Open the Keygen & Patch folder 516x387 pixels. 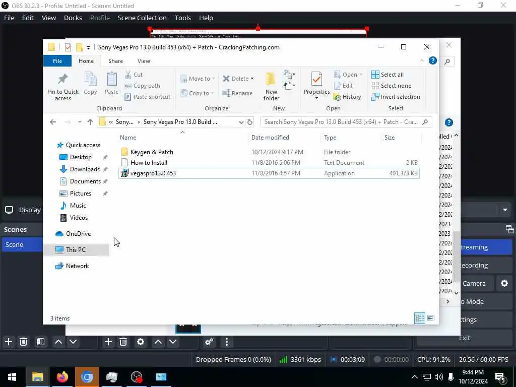pyautogui.click(x=151, y=152)
